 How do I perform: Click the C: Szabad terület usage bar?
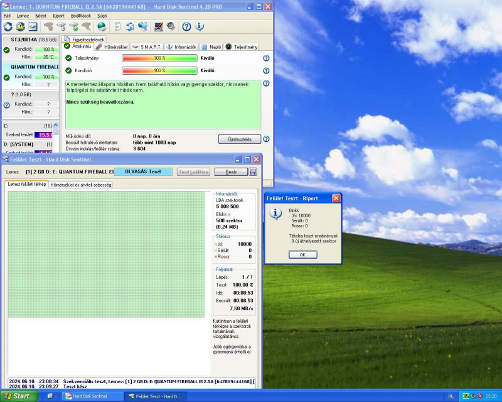point(43,134)
